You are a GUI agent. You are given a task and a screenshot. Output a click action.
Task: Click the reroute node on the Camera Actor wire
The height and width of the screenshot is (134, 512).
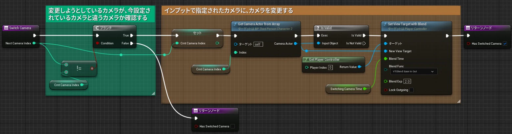coord(306,51)
